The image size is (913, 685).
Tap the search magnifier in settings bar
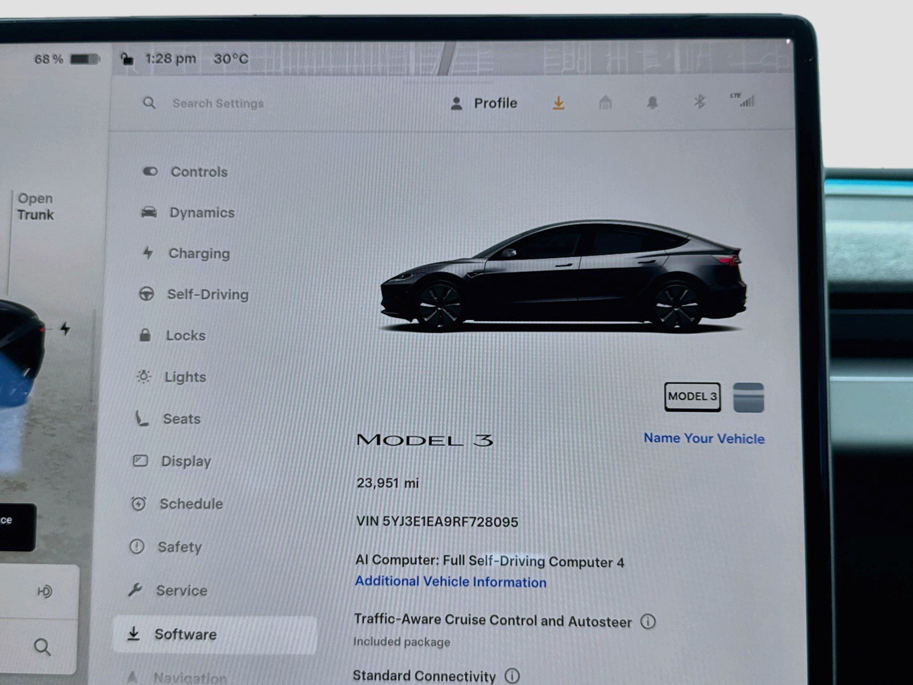click(x=149, y=103)
